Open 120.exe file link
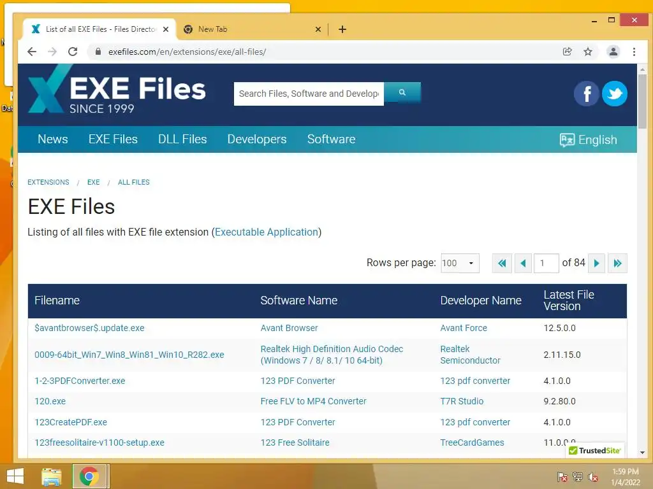 click(x=50, y=401)
